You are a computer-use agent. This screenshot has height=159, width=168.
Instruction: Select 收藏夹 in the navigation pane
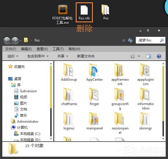click(x=16, y=66)
